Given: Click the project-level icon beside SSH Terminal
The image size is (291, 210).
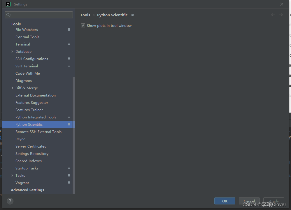Looking at the screenshot, I should 69,66.
